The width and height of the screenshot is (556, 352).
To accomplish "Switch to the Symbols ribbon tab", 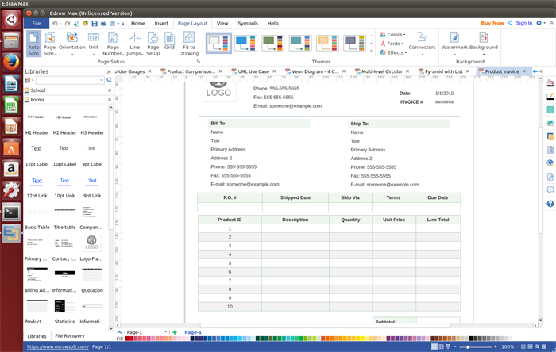I will pyautogui.click(x=248, y=24).
